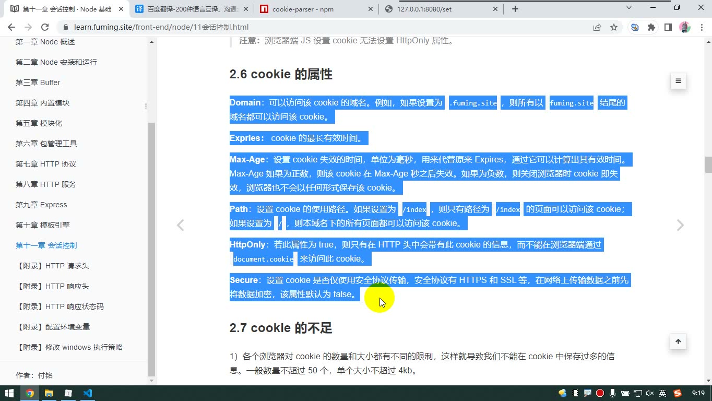
Task: Click the main page scrollbar thumb
Action: 708,164
